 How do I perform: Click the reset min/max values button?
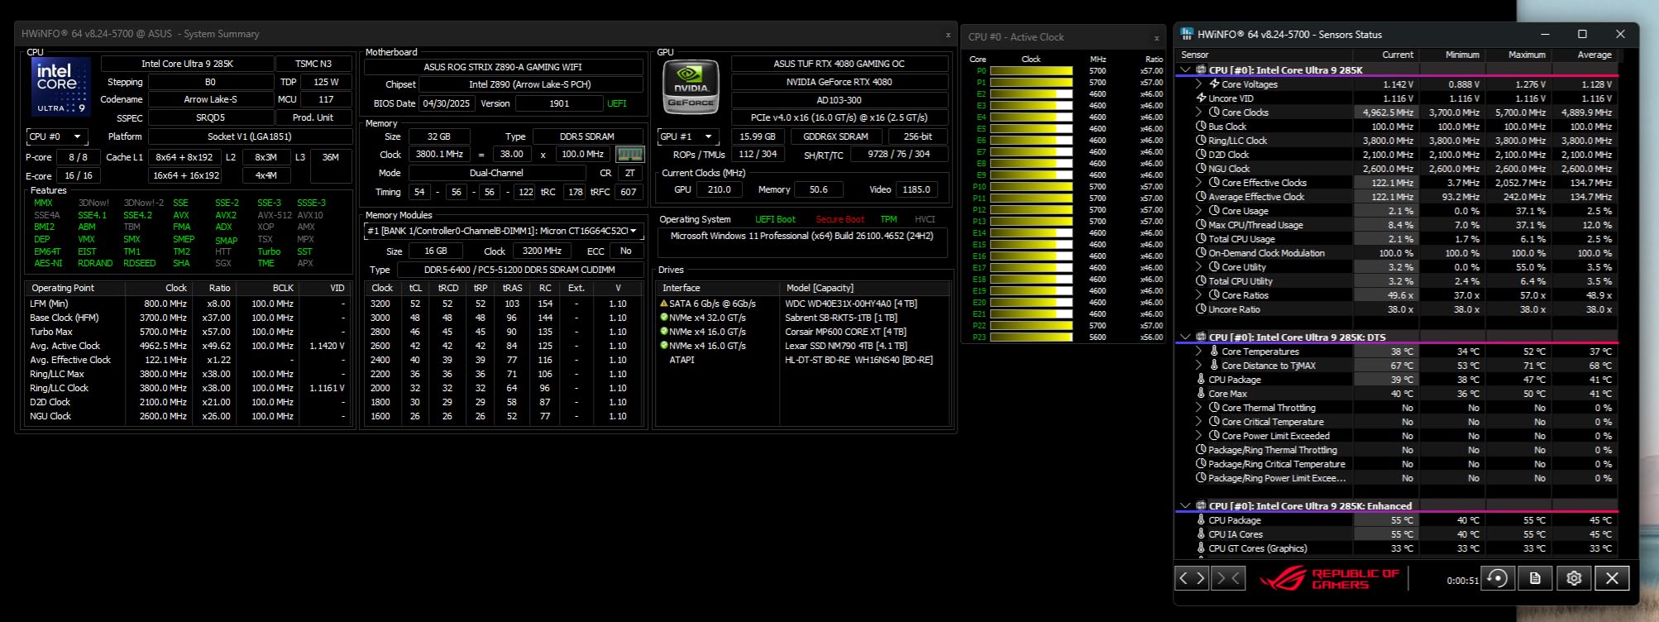(1496, 578)
